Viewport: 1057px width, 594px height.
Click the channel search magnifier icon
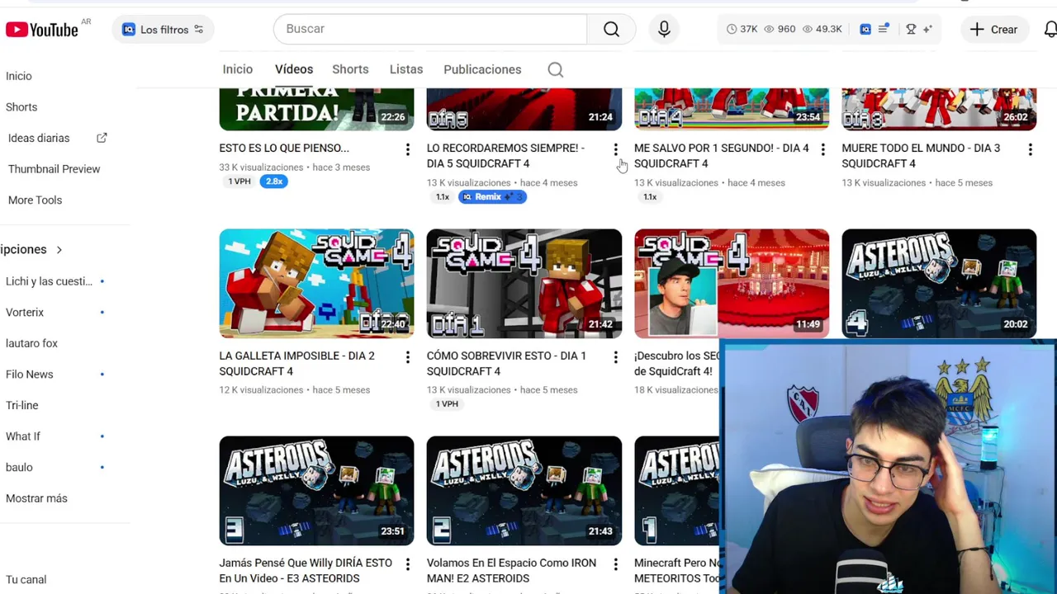pos(556,69)
